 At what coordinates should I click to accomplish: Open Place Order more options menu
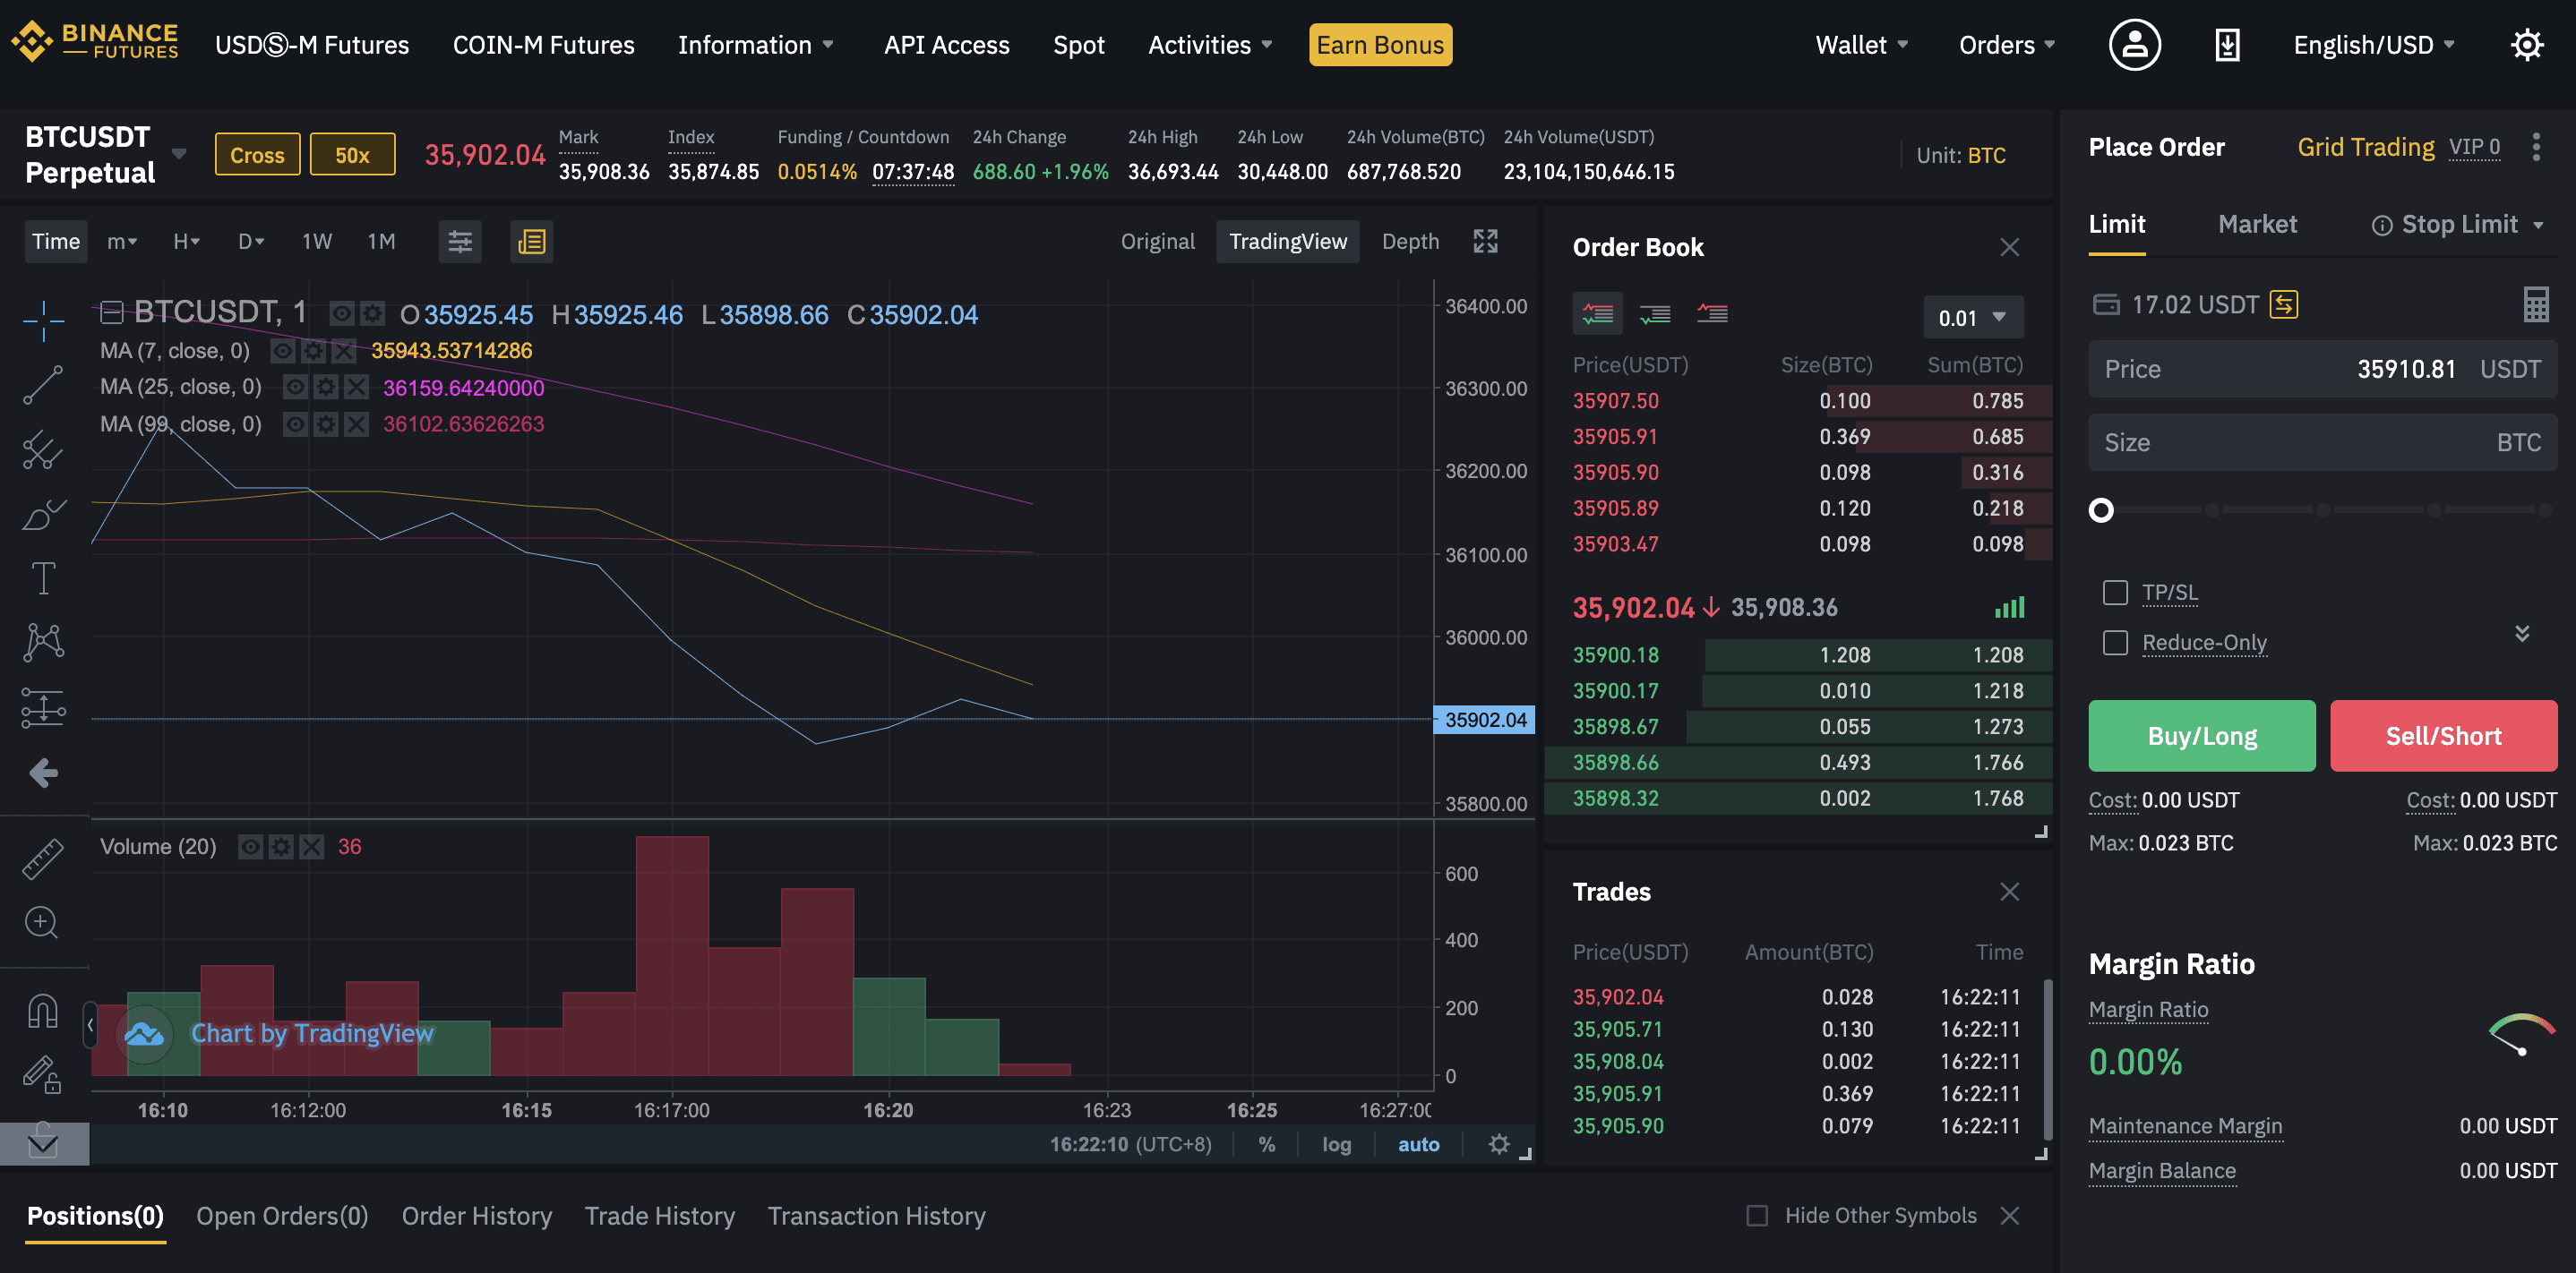pos(2535,147)
